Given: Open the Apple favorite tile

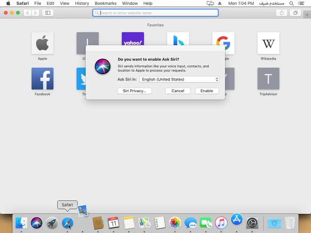Looking at the screenshot, I should click(x=43, y=43).
